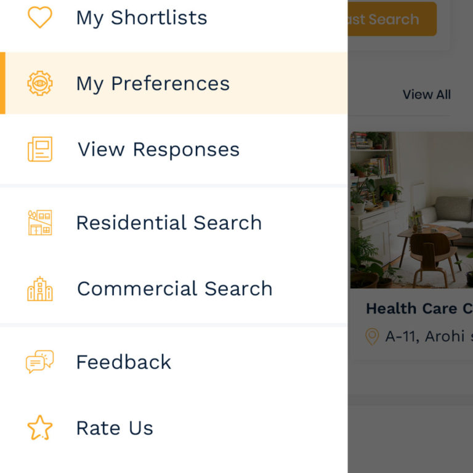Open the living room property photo
This screenshot has height=473, width=473.
411,209
